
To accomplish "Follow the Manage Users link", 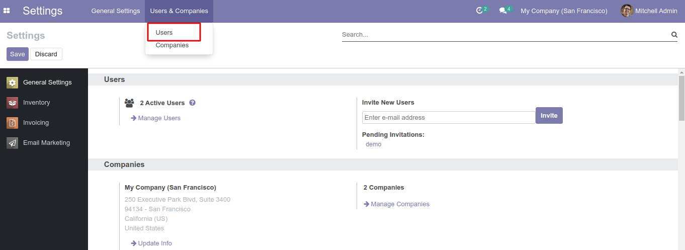I will [159, 118].
